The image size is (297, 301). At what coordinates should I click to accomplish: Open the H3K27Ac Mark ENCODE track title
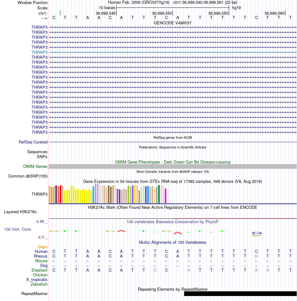pos(172,207)
